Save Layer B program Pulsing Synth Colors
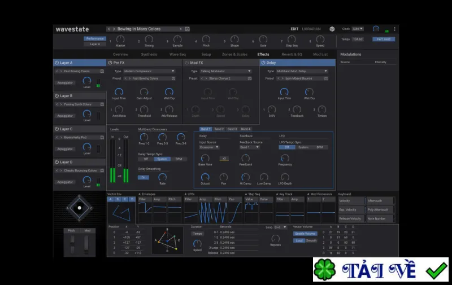The width and height of the screenshot is (452, 285). coord(102,104)
